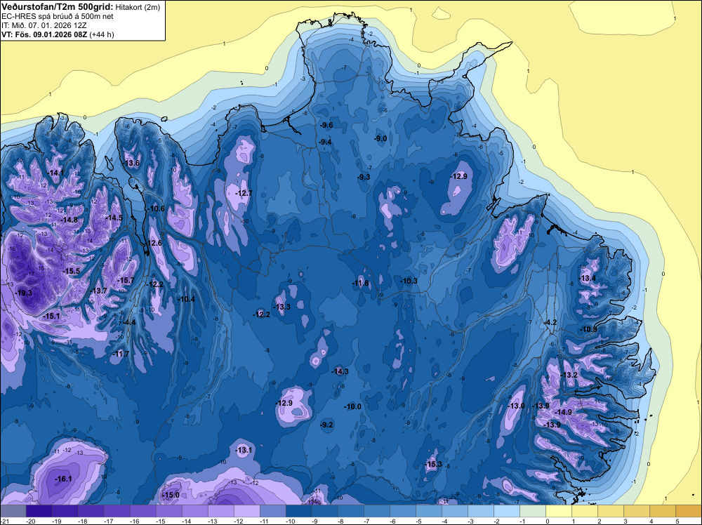Click the -15.0 temperature label
702x525 pixels.
tap(171, 495)
